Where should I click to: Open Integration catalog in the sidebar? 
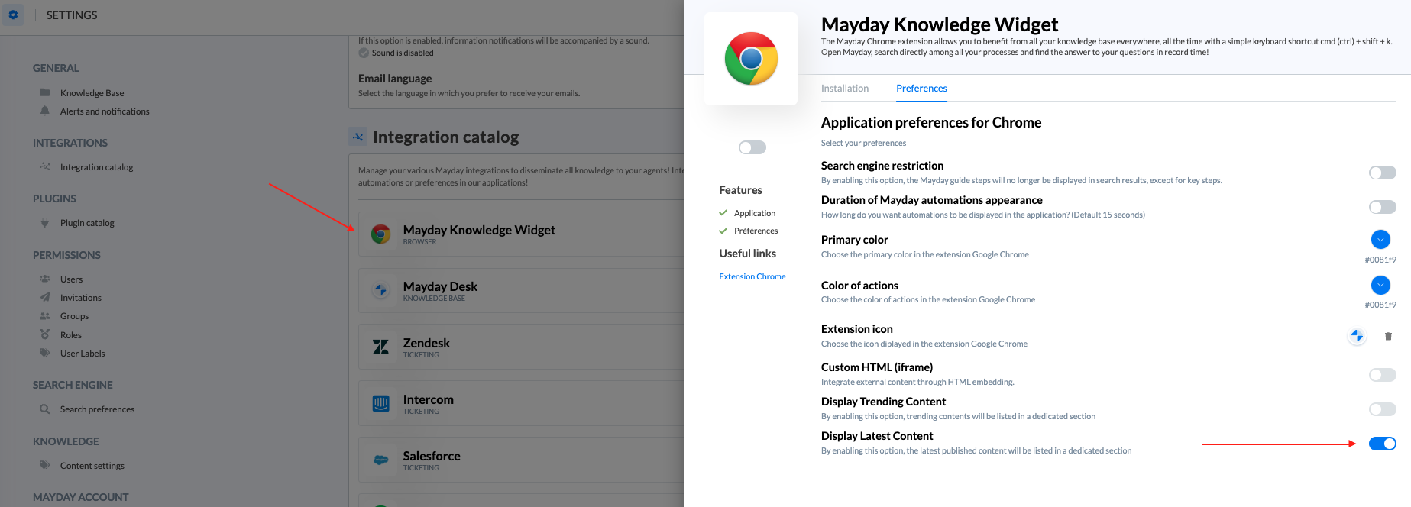click(x=96, y=167)
